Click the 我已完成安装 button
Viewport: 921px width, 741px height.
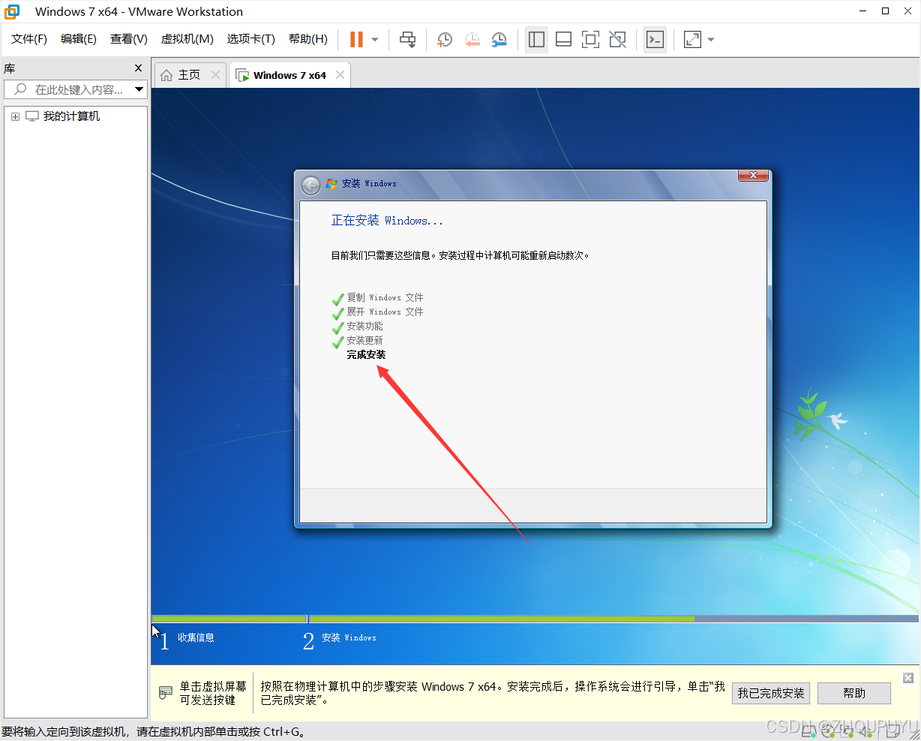click(771, 693)
